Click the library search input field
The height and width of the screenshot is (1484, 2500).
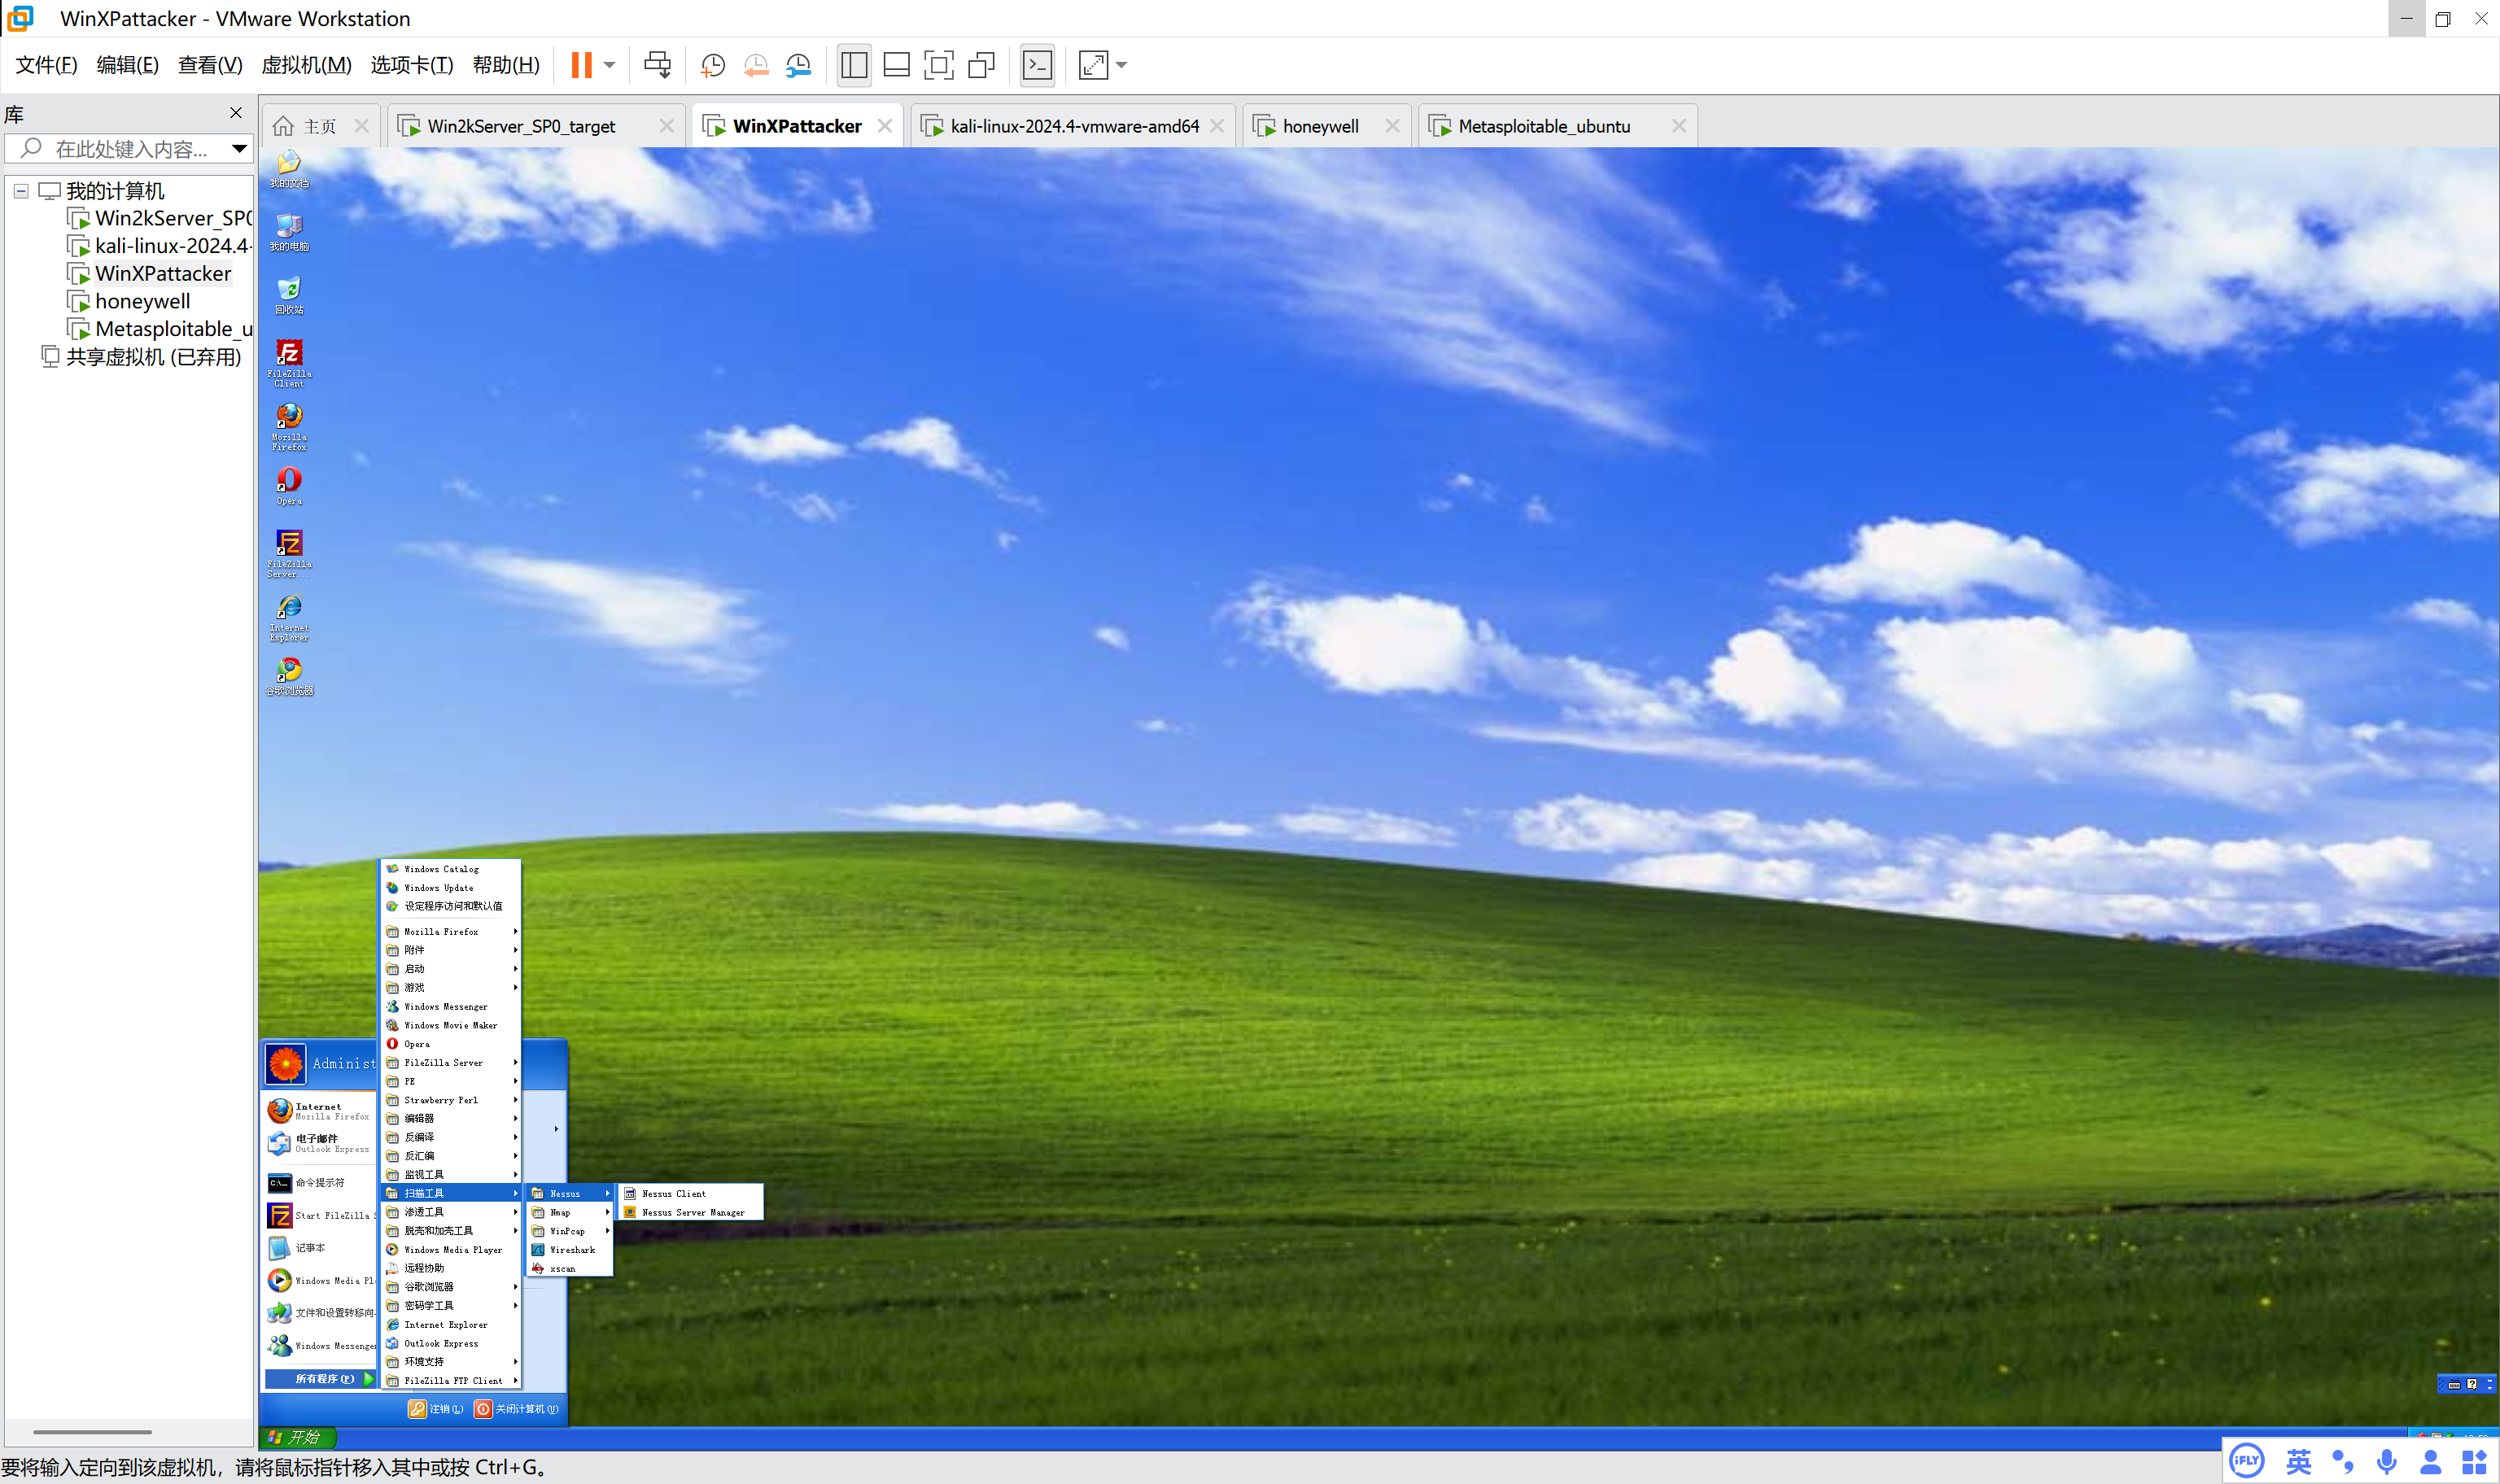tap(130, 149)
